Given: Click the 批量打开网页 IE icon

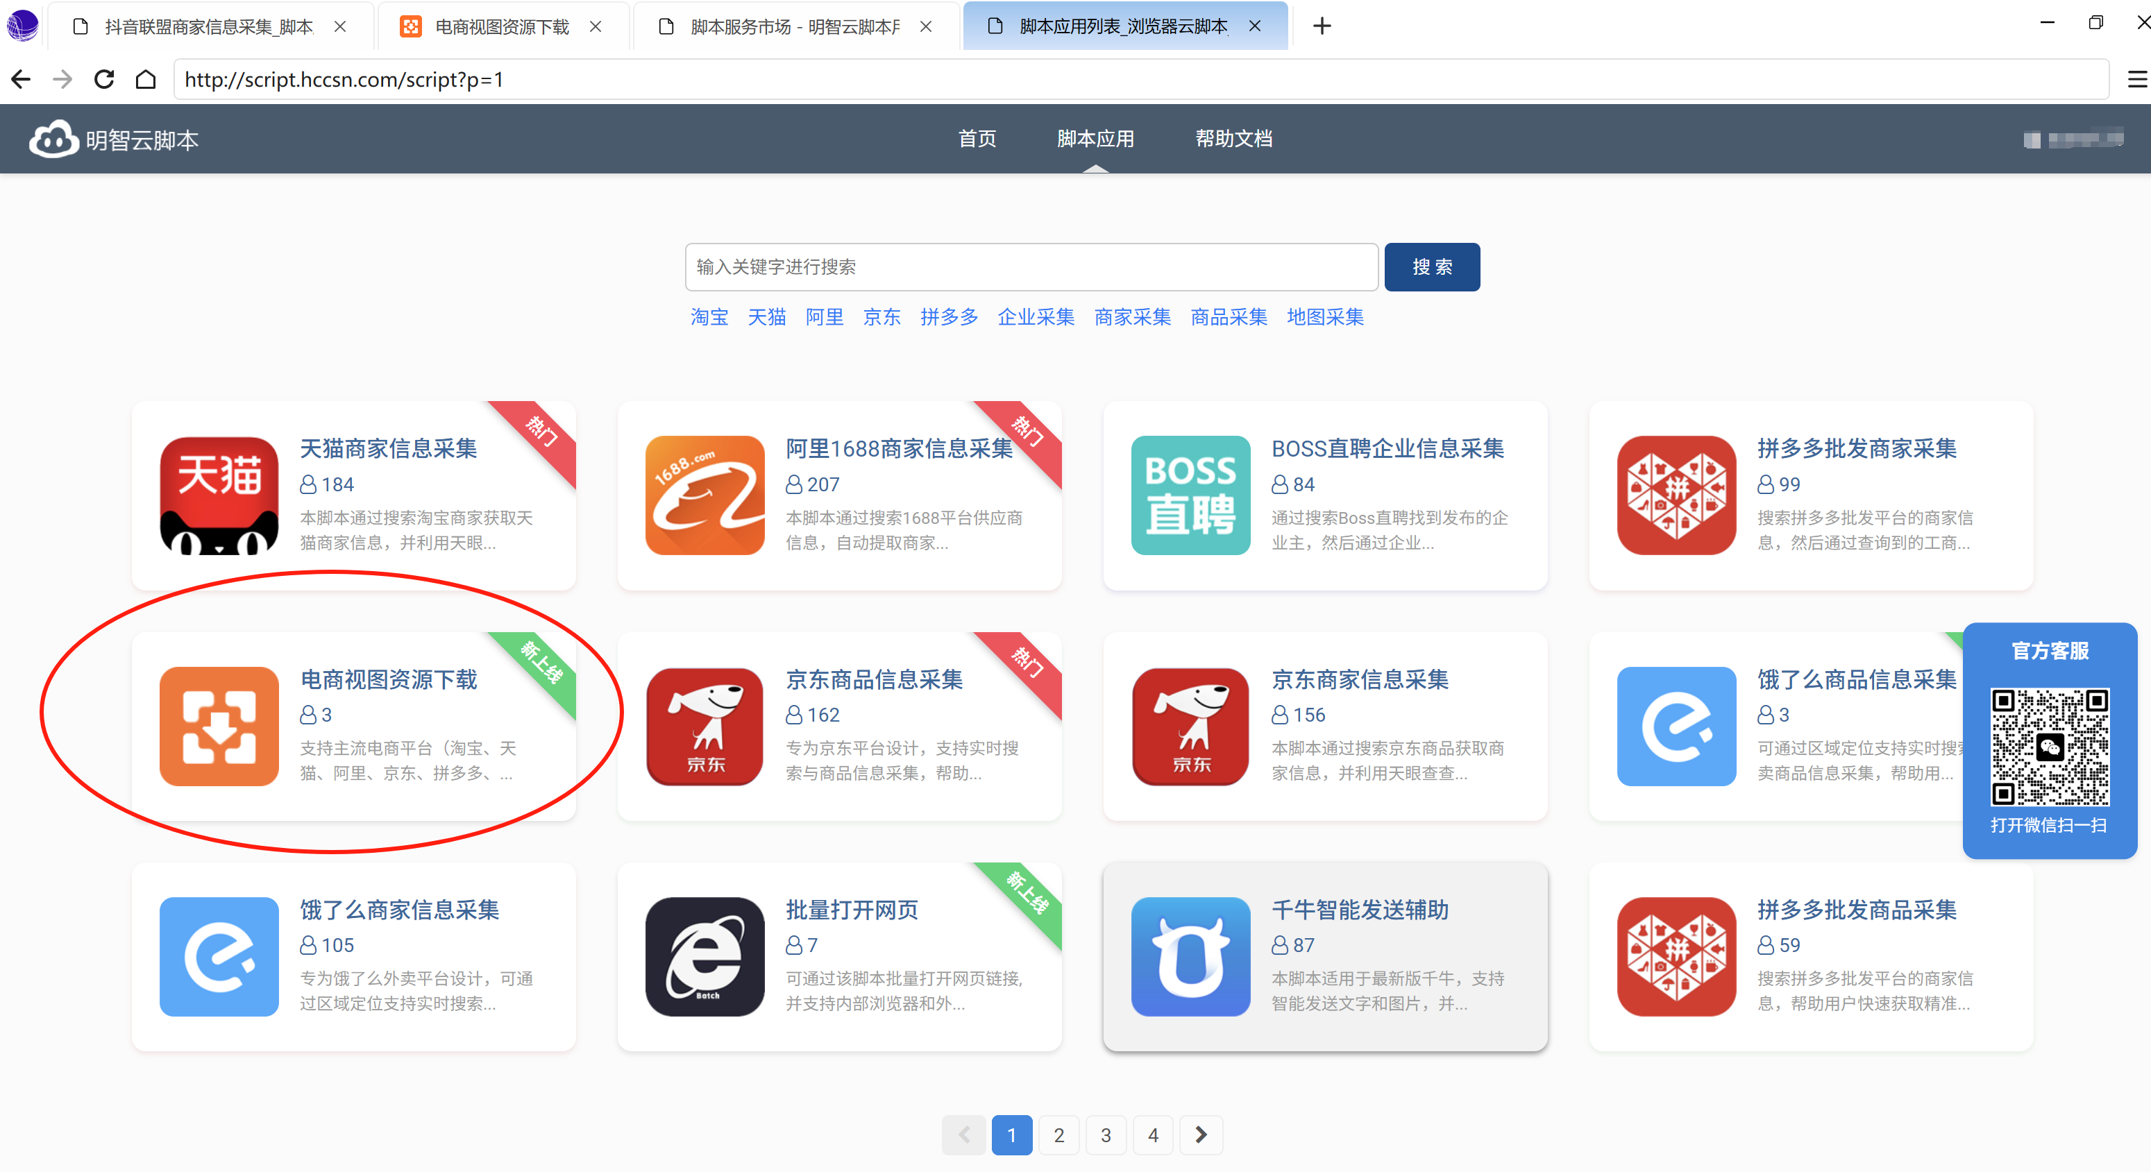Looking at the screenshot, I should point(705,957).
